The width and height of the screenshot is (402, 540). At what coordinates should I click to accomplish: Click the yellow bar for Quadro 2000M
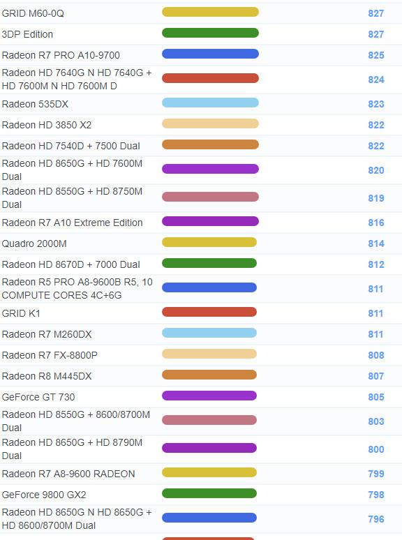click(209, 243)
